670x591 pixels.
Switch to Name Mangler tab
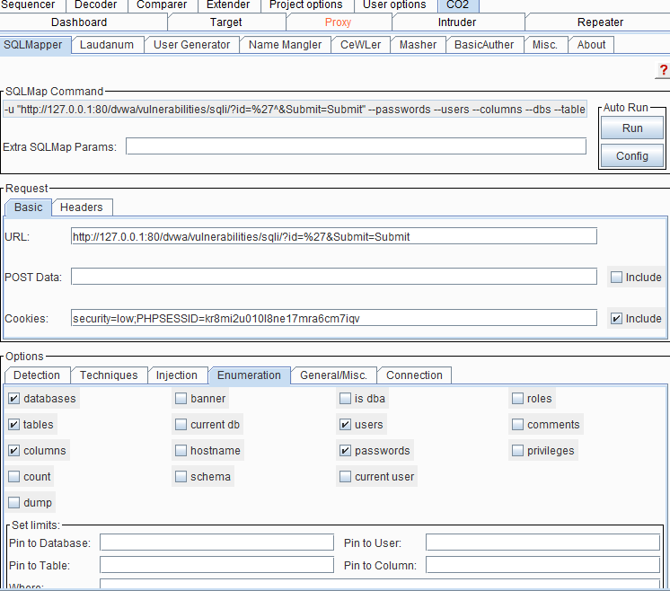point(285,45)
